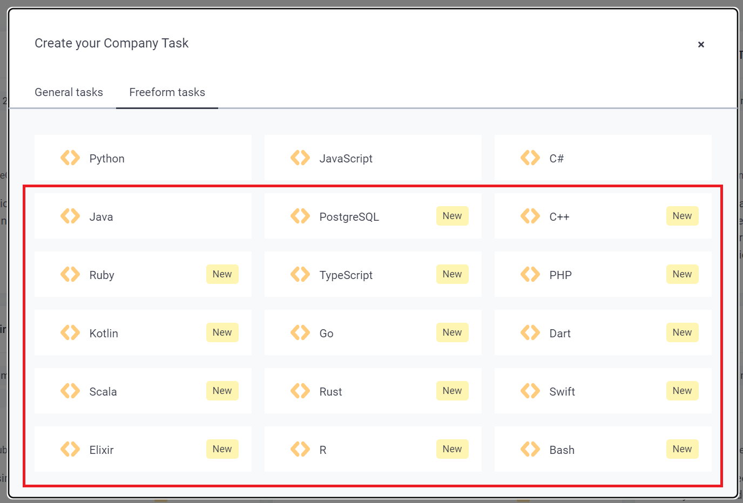
Task: Choose the Bash label text
Action: [x=562, y=450]
